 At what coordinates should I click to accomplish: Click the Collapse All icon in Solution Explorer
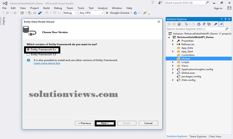(x=204, y=24)
